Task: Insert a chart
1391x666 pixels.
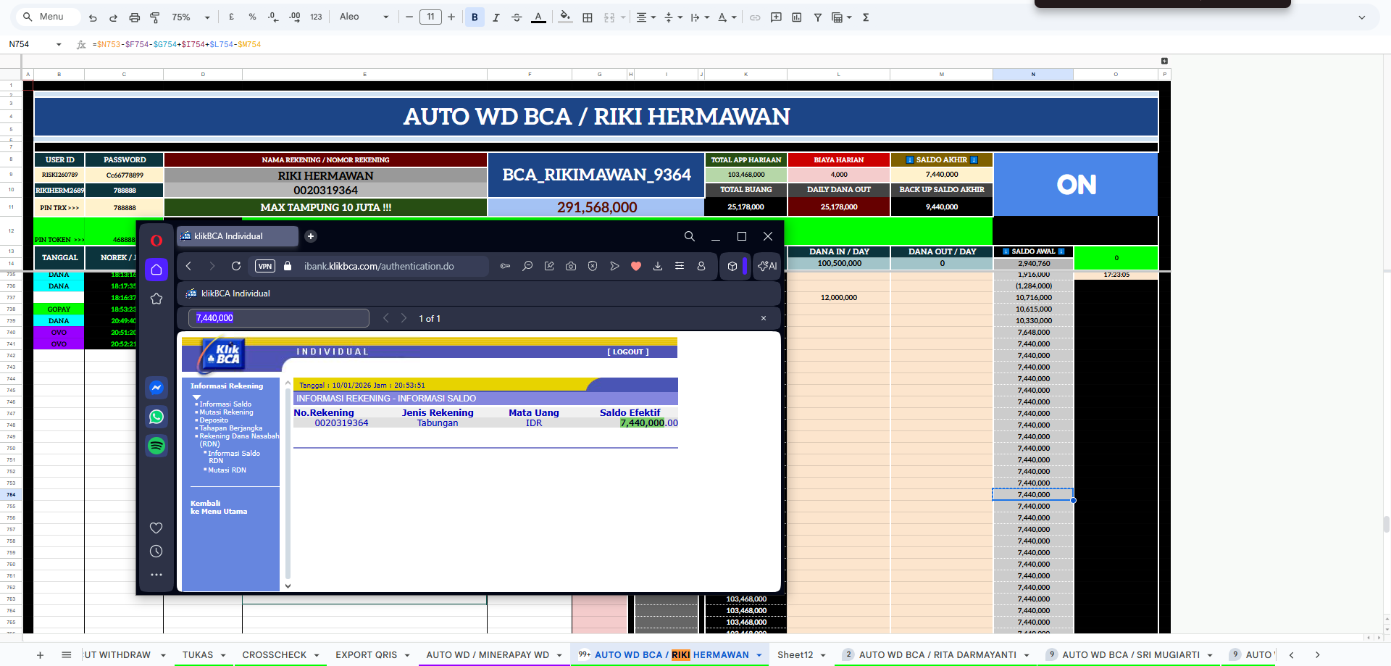Action: tap(797, 17)
